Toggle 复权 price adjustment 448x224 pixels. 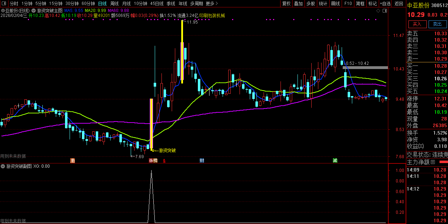[x=287, y=4]
